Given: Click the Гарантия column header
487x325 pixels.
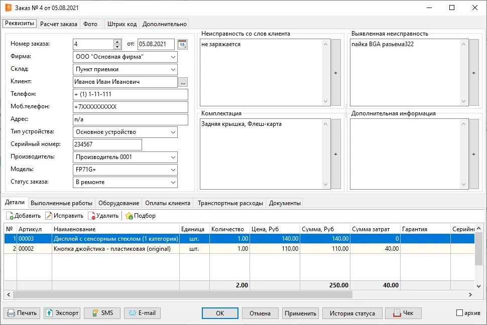Looking at the screenshot, I should tap(425, 229).
